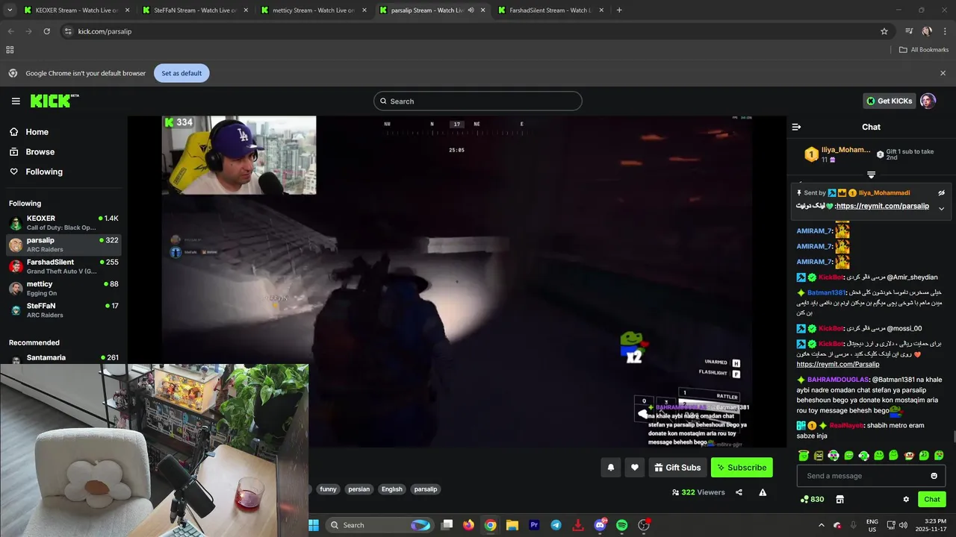The width and height of the screenshot is (956, 537).
Task: Open FarshadSilent channel in Following list
Action: [x=63, y=266]
